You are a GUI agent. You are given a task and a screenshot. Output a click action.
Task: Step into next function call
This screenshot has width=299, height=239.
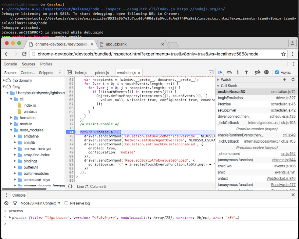(x=238, y=72)
